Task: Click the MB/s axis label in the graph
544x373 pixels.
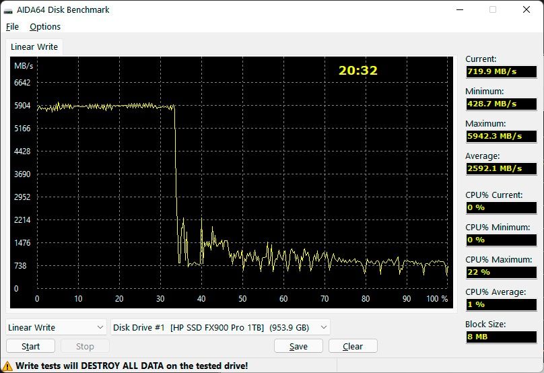Action: 24,65
